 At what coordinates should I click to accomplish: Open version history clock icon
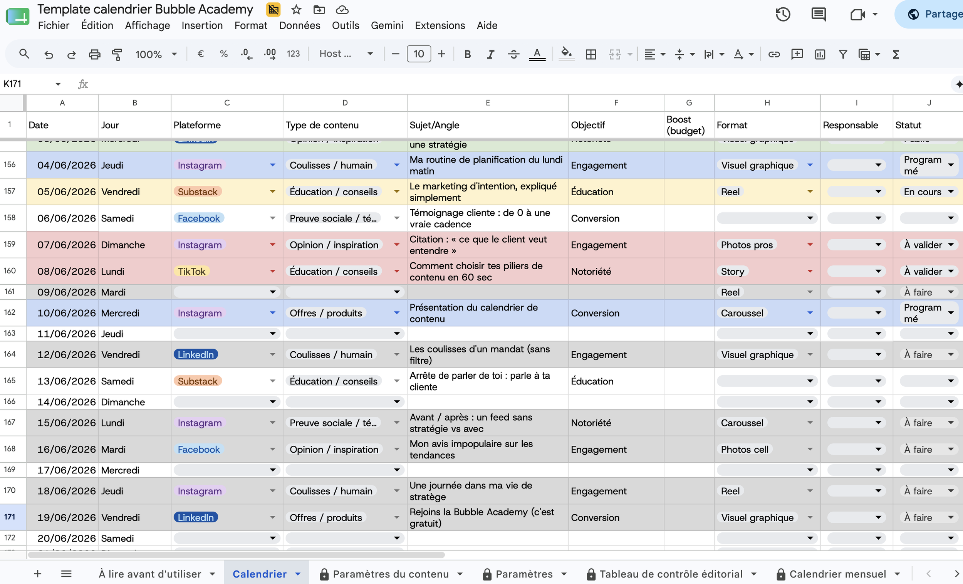783,15
